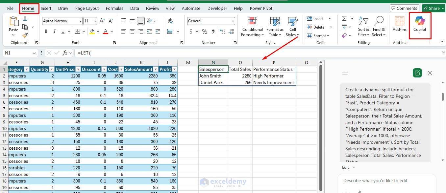
Task: Click the Merge & Center icon
Action: coord(170,32)
